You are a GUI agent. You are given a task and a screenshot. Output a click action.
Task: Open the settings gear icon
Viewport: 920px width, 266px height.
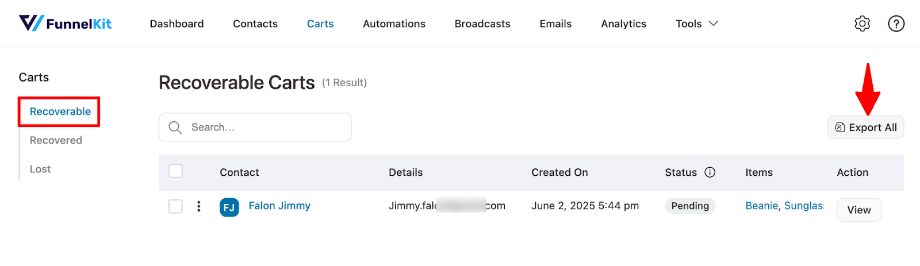[x=862, y=24]
